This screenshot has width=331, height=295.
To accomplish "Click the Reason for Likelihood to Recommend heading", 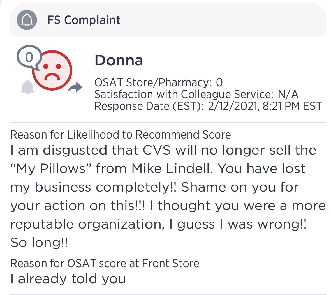I will click(121, 135).
